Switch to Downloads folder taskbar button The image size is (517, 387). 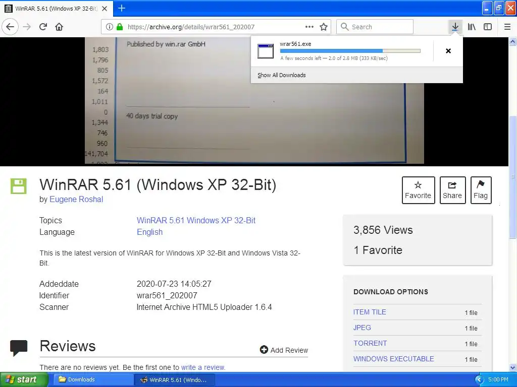[x=93, y=380]
